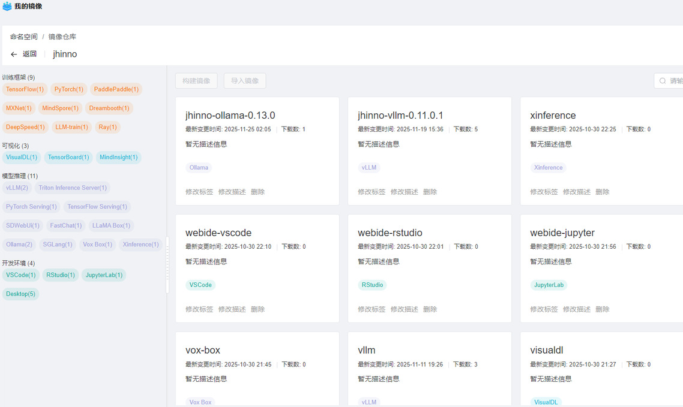Open the xinference image card title

pyautogui.click(x=553, y=115)
